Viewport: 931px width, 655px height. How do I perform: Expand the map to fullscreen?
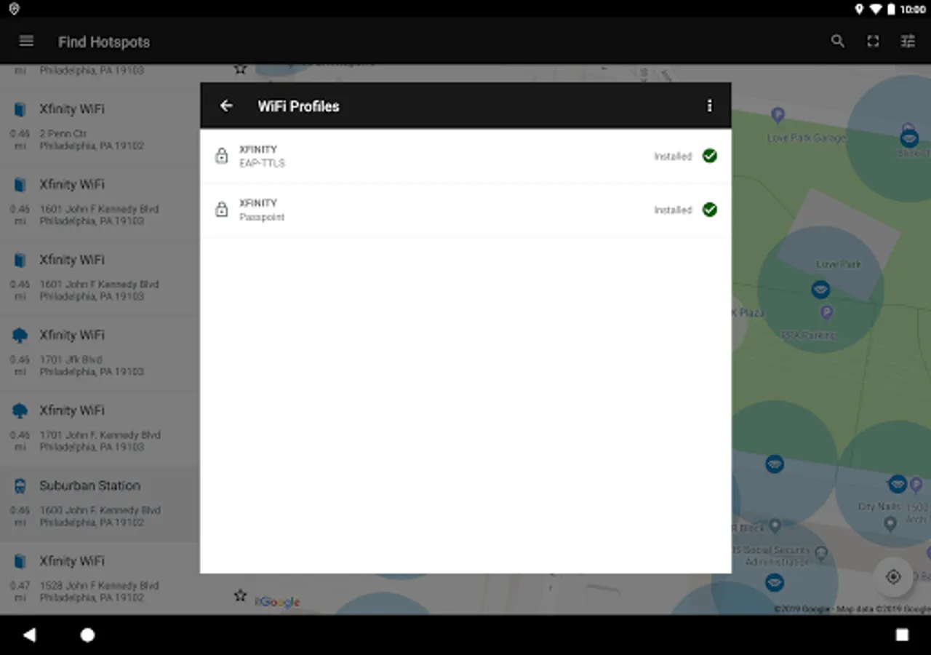click(x=873, y=41)
